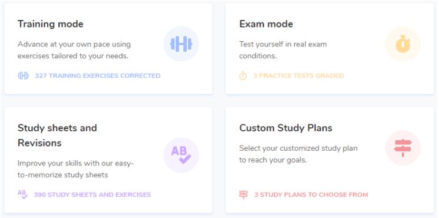Select 3 Practice Tests Graded link
The image size is (439, 218).
click(x=298, y=76)
